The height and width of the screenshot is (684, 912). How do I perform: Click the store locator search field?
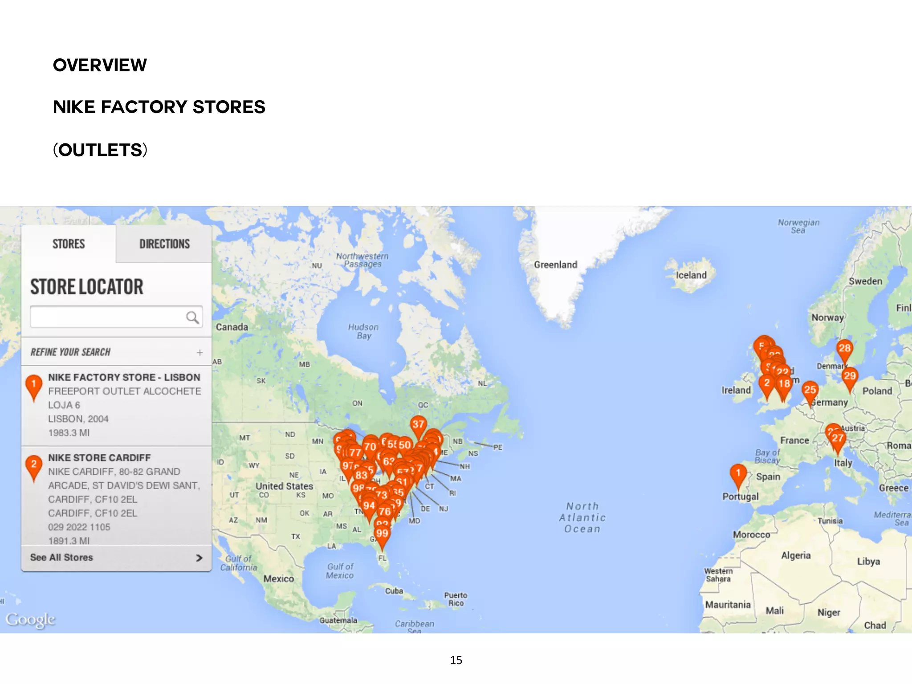(107, 317)
